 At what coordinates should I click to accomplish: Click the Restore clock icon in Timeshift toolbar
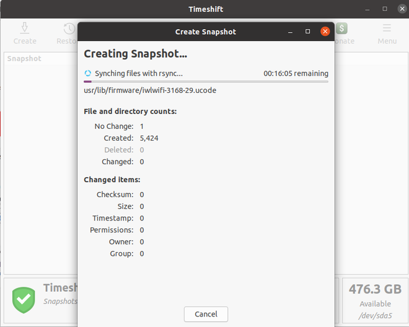69,28
